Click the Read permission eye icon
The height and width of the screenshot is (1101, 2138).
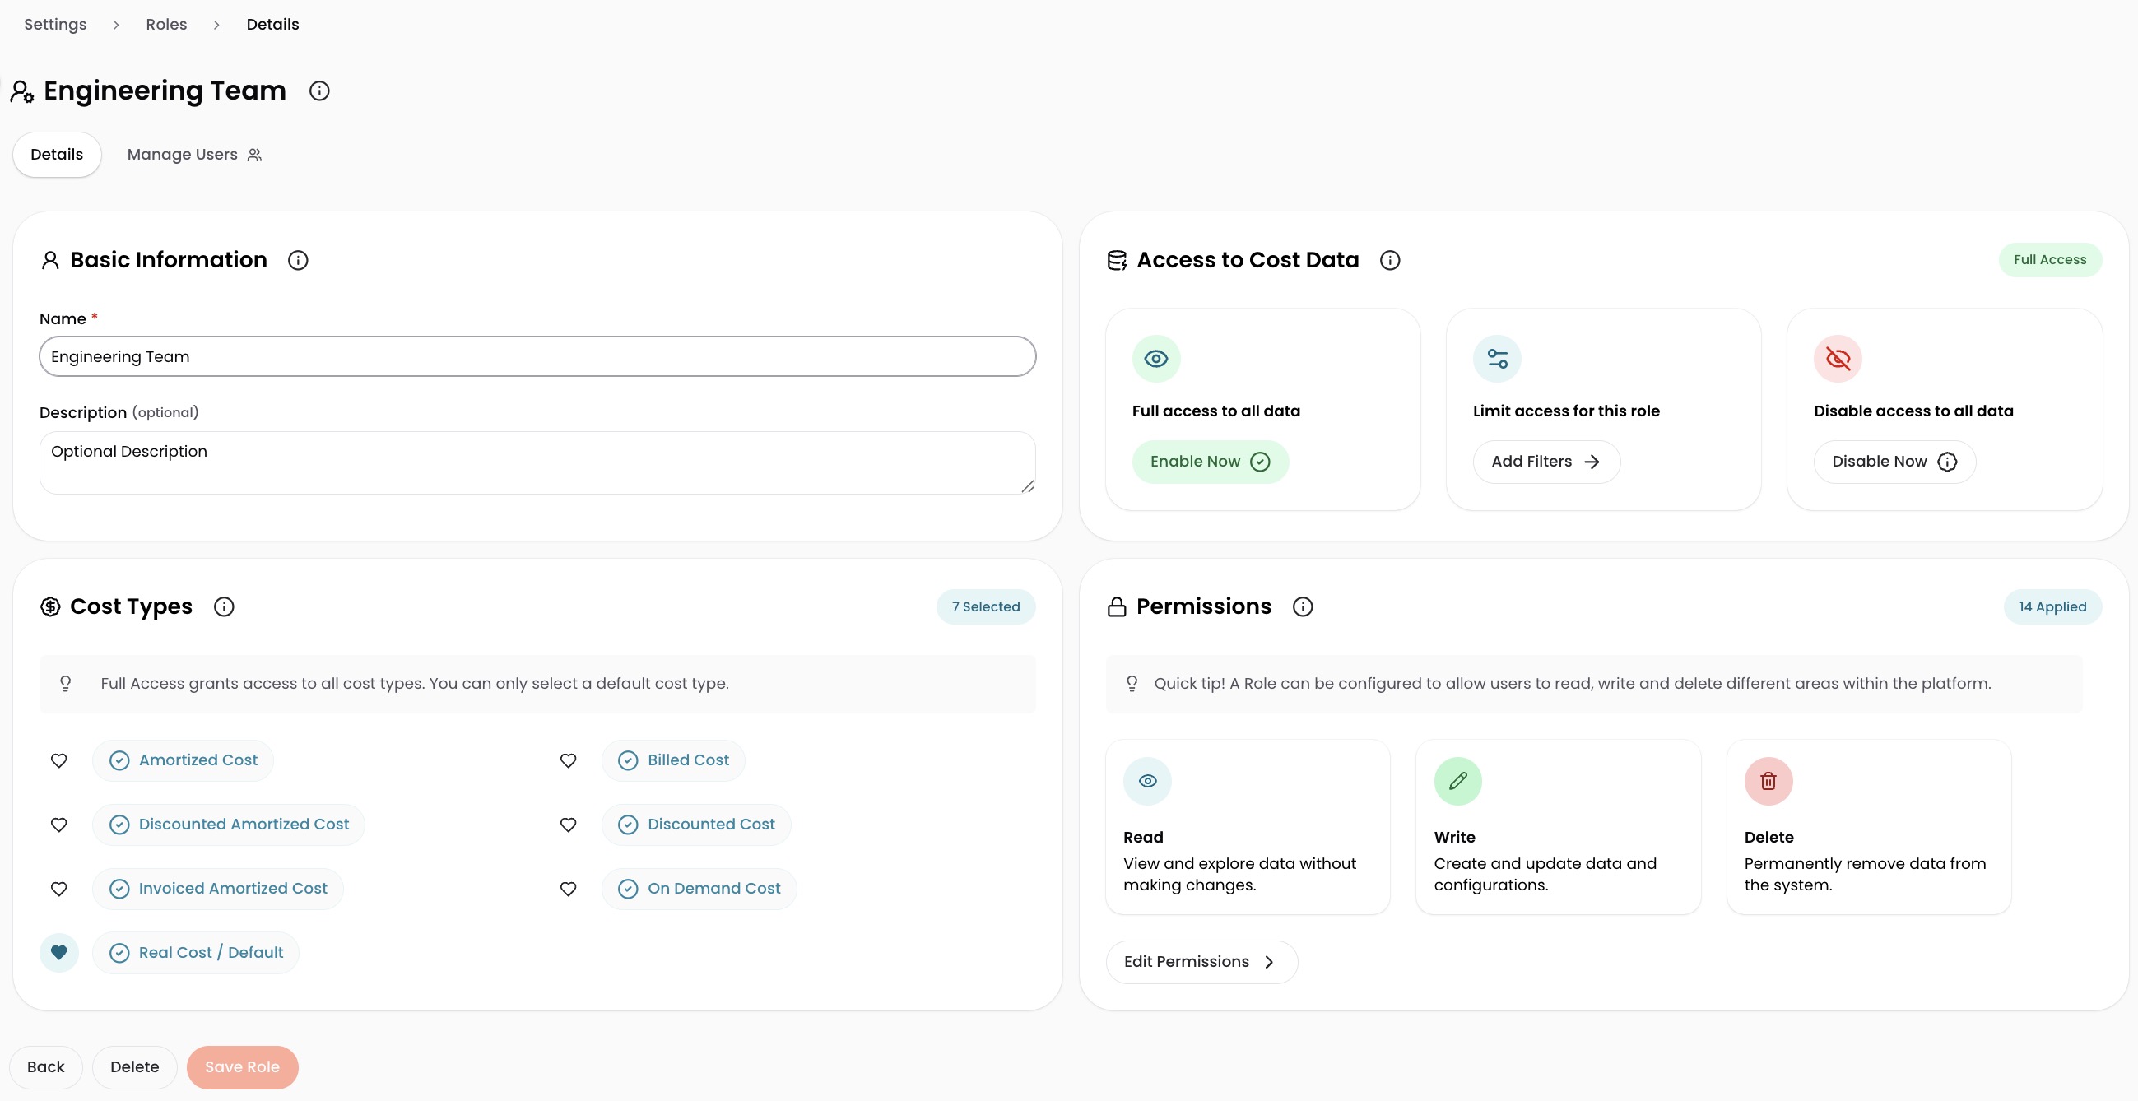[1148, 781]
